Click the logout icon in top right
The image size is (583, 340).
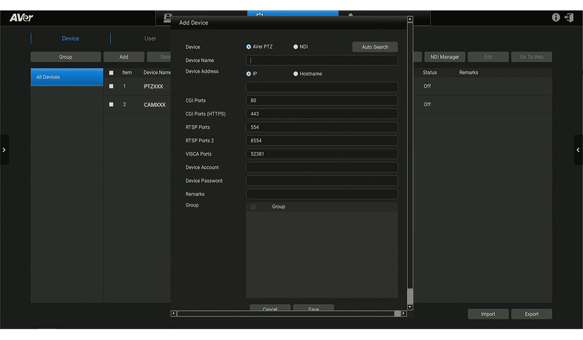(x=569, y=17)
